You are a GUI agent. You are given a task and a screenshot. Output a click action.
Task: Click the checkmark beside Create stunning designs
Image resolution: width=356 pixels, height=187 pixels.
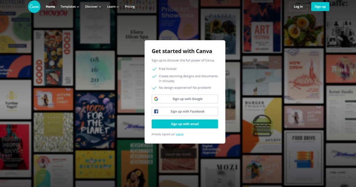[x=154, y=76]
